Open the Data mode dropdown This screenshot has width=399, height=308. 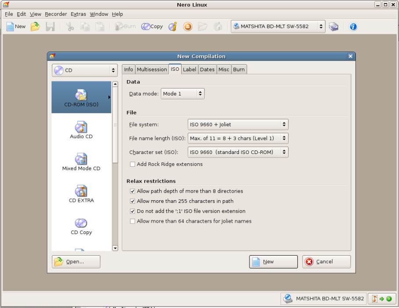click(183, 94)
